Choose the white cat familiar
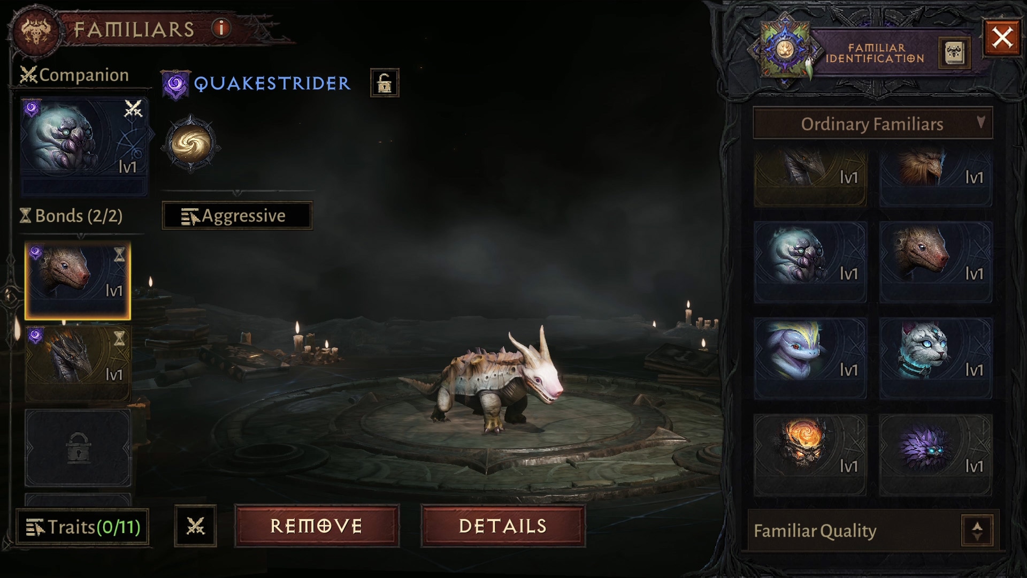1027x578 pixels. (x=936, y=358)
